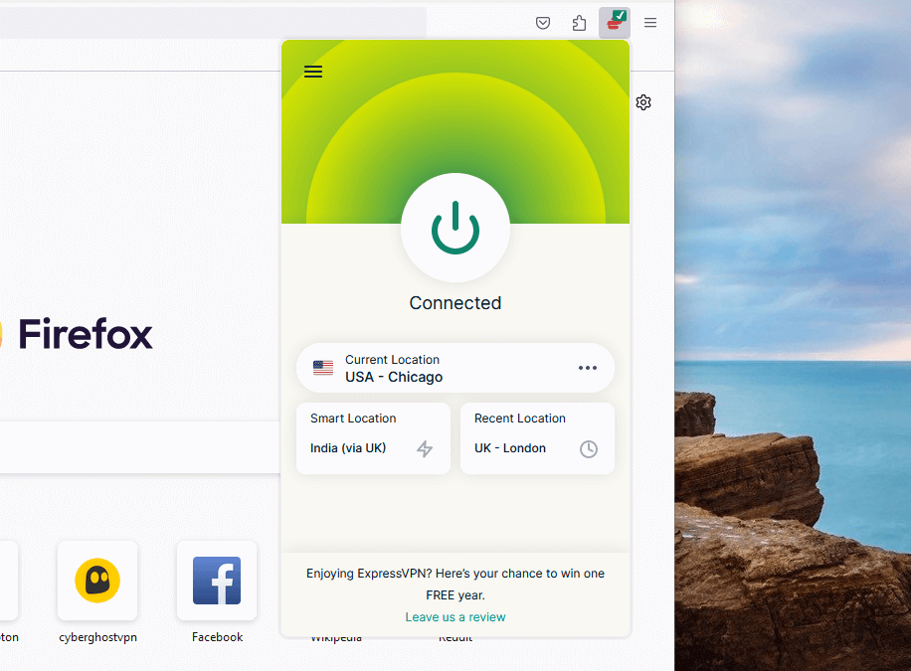
Task: Click the Firefox address bar
Action: 213,23
